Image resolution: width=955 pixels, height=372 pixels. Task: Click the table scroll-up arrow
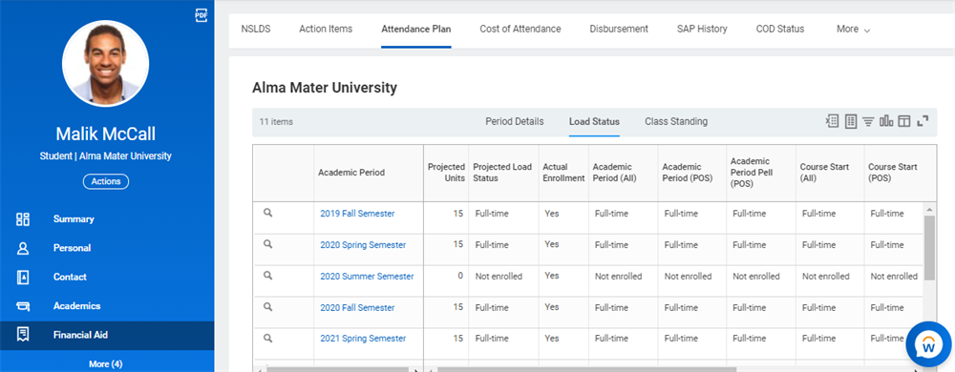pyautogui.click(x=929, y=210)
